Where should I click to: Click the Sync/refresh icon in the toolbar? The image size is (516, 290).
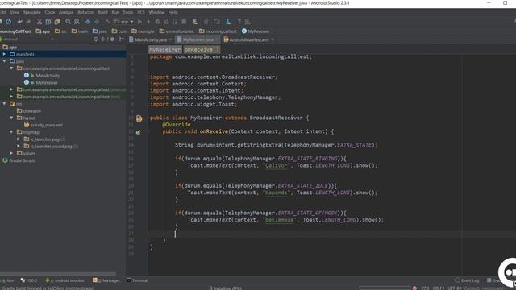tap(9, 22)
